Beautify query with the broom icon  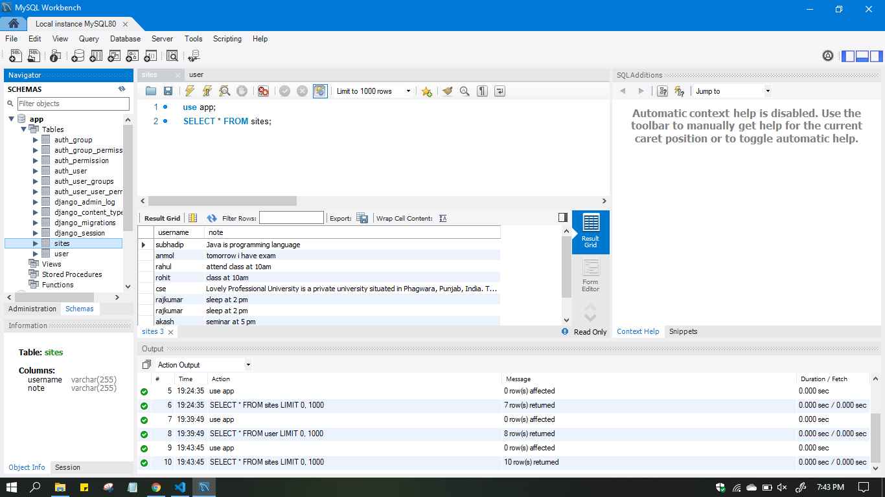coord(447,91)
